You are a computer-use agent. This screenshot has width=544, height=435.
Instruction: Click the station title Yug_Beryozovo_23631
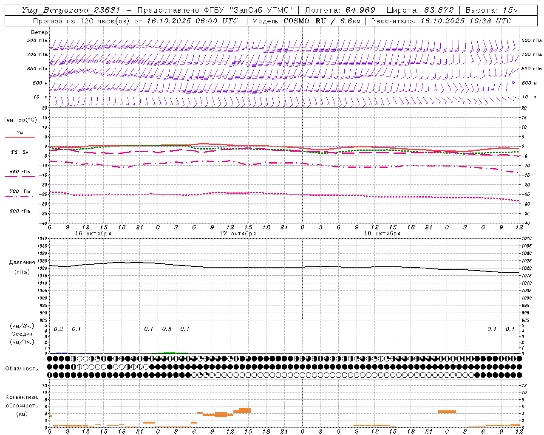pos(71,10)
